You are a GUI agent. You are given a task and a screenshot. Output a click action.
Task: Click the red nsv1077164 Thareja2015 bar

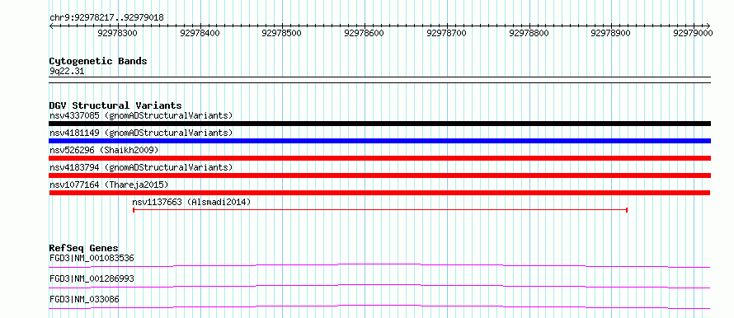coord(379,193)
